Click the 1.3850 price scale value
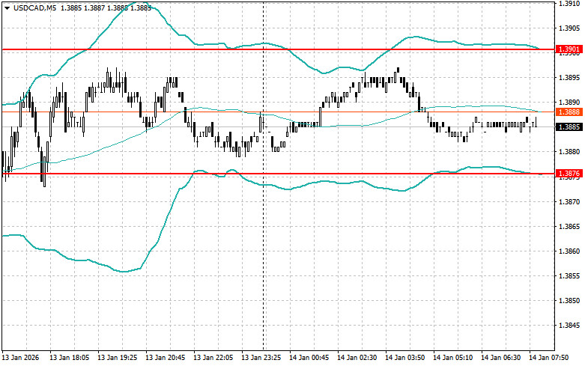The height and width of the screenshot is (366, 585). point(569,300)
